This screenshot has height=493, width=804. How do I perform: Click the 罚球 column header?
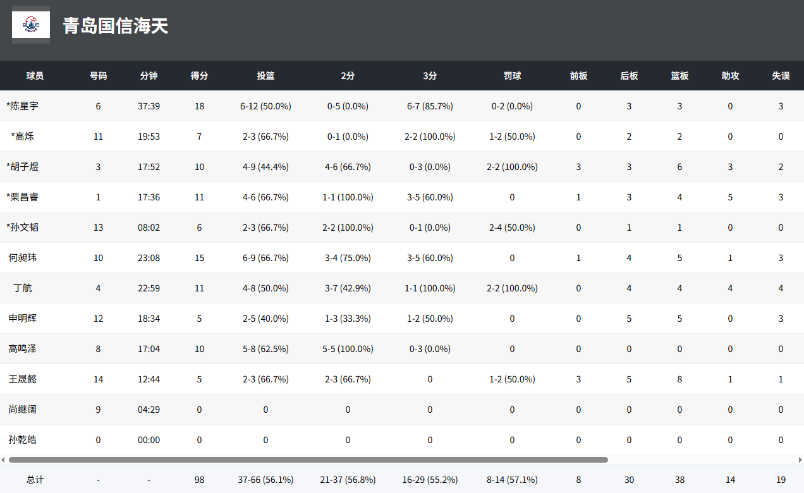512,76
